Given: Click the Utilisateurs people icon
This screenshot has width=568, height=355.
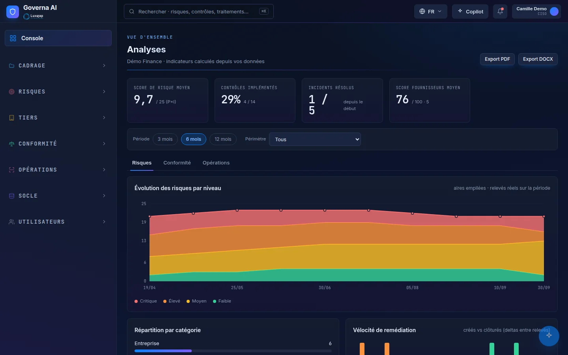Looking at the screenshot, I should (x=11, y=222).
